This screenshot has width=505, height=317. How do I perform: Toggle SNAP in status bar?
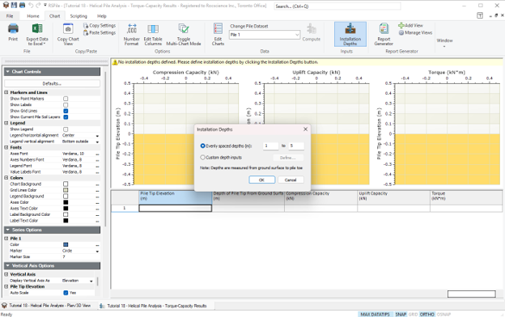coord(401,315)
